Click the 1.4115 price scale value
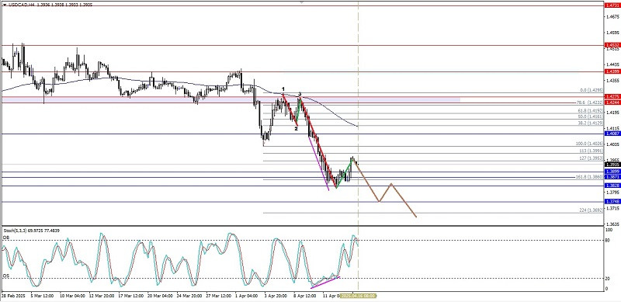The width and height of the screenshot is (621, 302). pyautogui.click(x=612, y=129)
